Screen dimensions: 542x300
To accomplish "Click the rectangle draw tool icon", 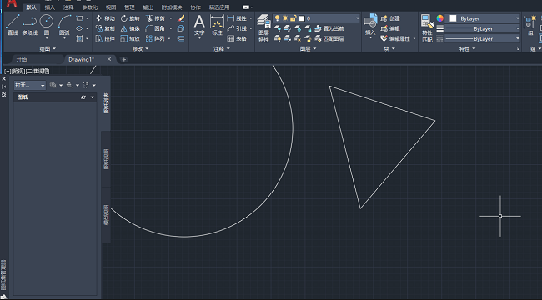I will click(79, 18).
